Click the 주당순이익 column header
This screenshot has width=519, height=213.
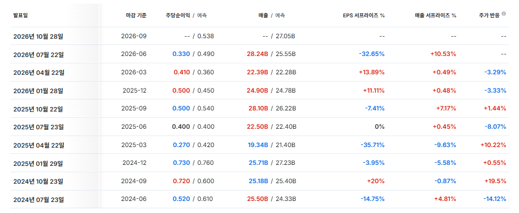pos(178,15)
